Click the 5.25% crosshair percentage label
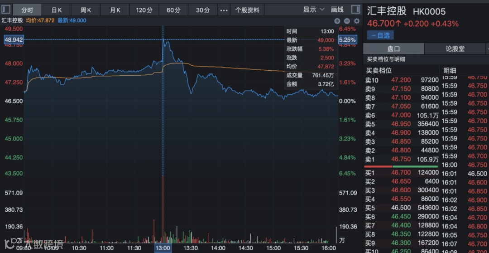This screenshot has width=489, height=253. point(348,39)
